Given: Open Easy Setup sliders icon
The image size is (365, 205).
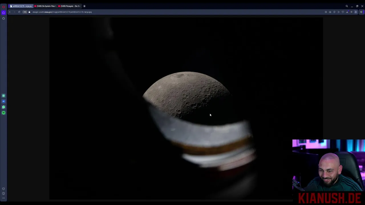Looking at the screenshot, I should click(351, 12).
